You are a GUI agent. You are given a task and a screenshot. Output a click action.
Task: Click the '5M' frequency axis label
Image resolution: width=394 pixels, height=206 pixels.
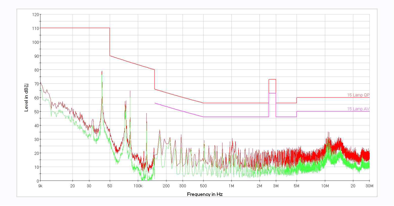[297, 186]
